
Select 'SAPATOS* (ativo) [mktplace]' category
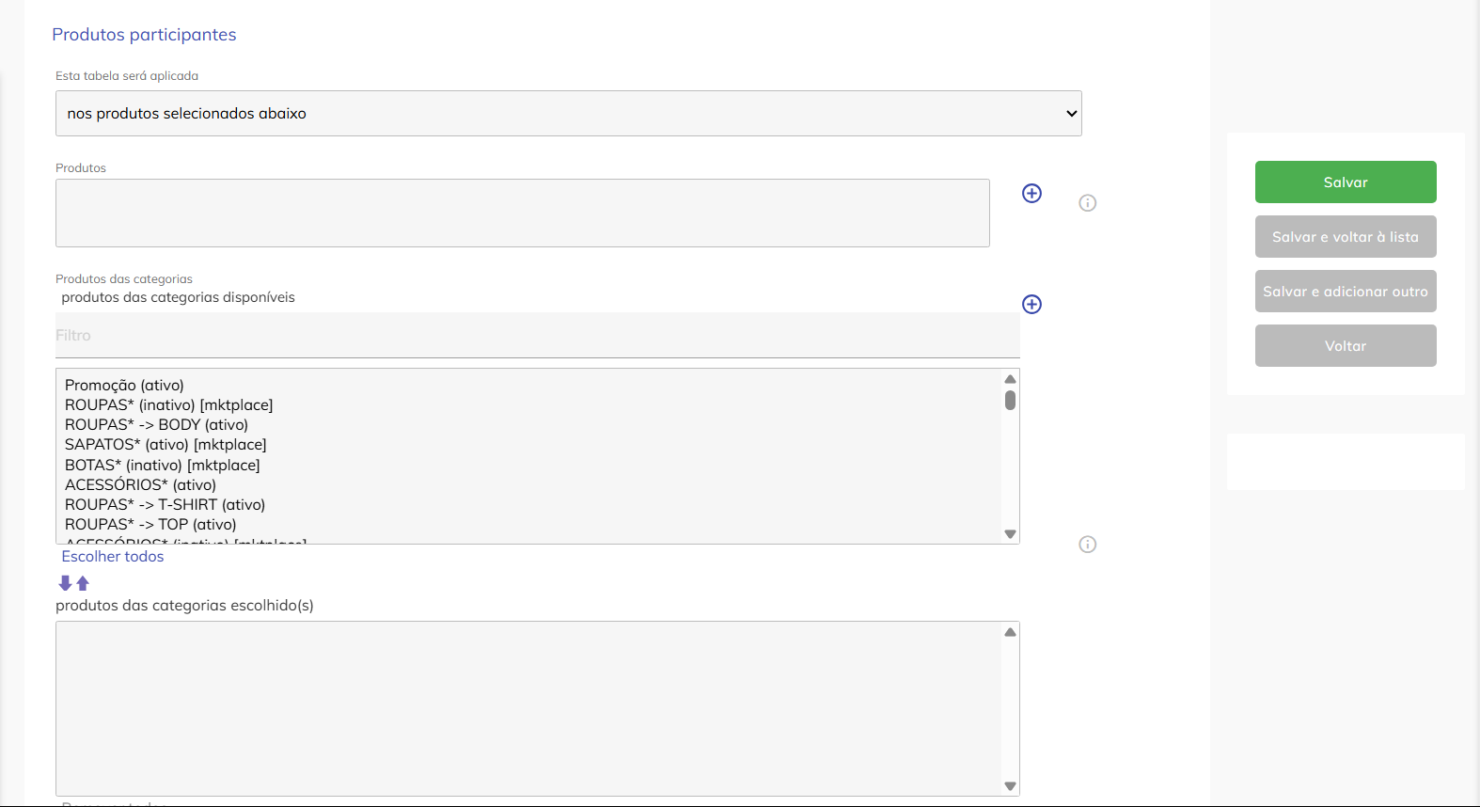(x=165, y=445)
